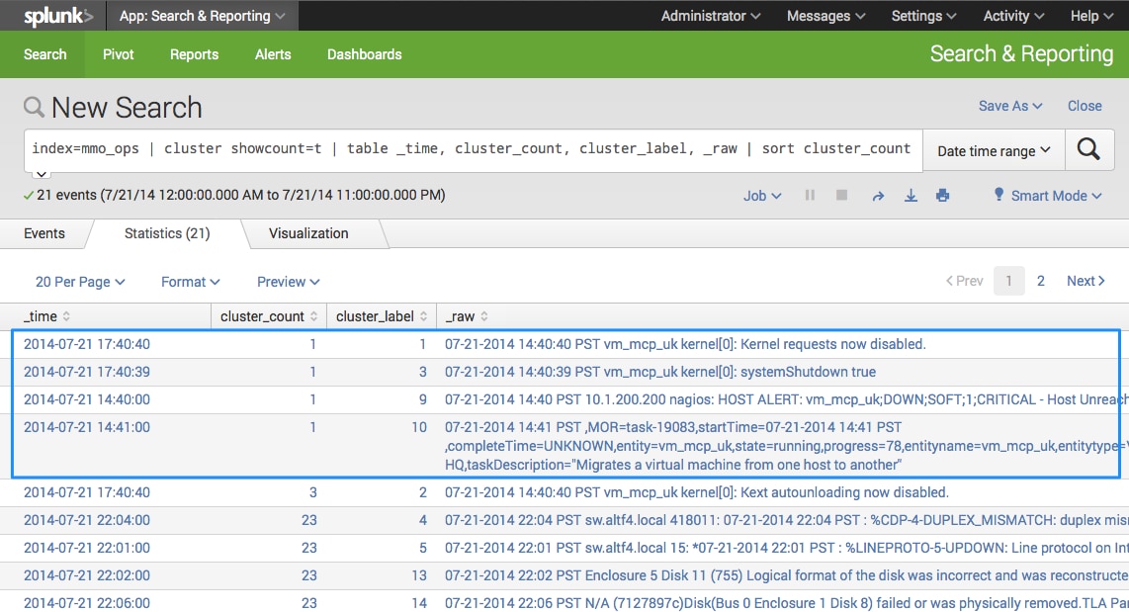
Task: Open the 20 Per Page dropdown
Action: pyautogui.click(x=80, y=282)
